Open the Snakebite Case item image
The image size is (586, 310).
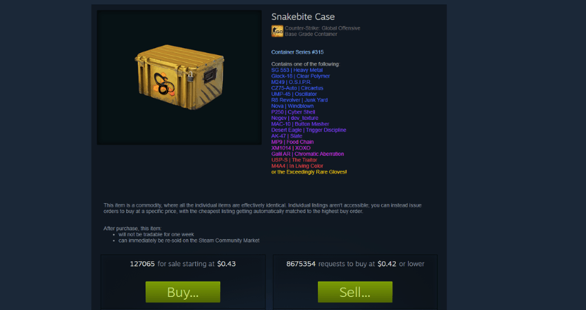[179, 77]
